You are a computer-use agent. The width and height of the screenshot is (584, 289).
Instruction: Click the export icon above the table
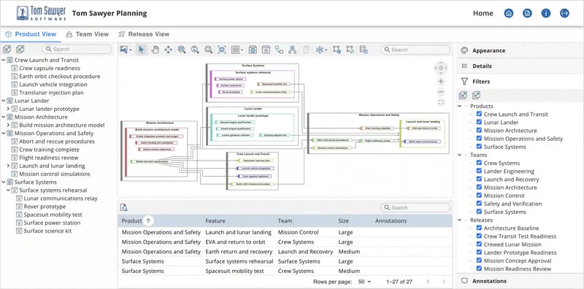124,208
